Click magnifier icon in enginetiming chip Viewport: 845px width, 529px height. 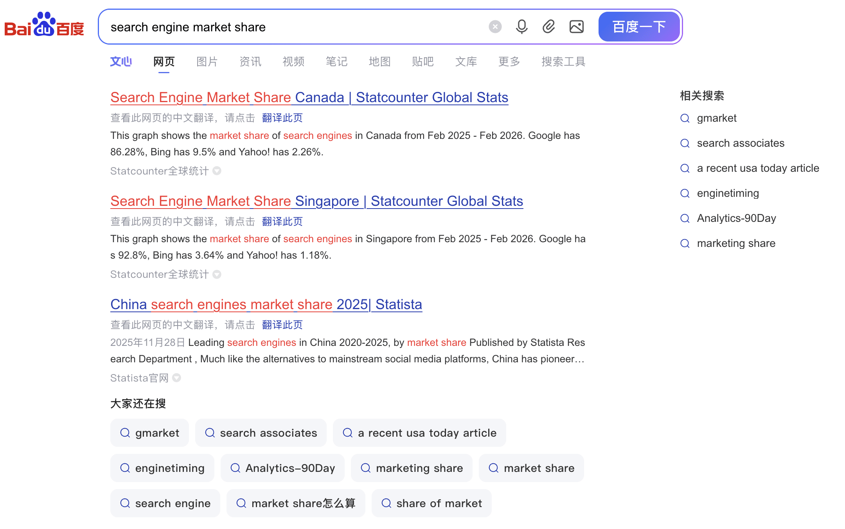pyautogui.click(x=125, y=468)
